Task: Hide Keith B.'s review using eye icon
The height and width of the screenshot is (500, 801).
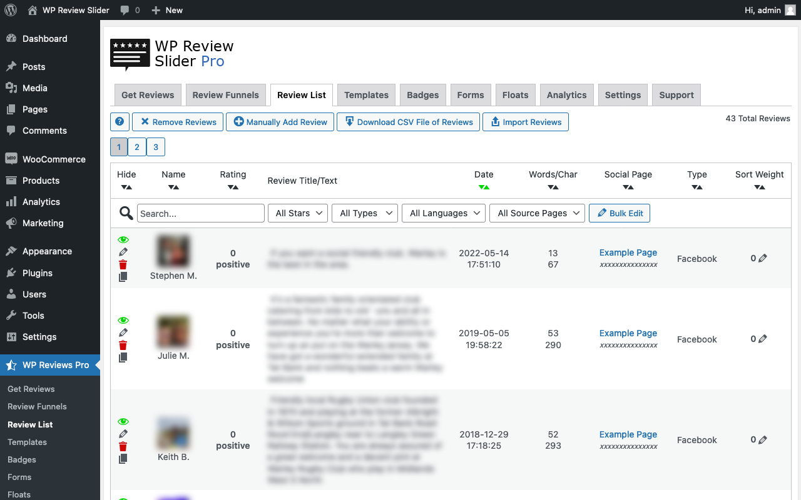Action: point(123,422)
